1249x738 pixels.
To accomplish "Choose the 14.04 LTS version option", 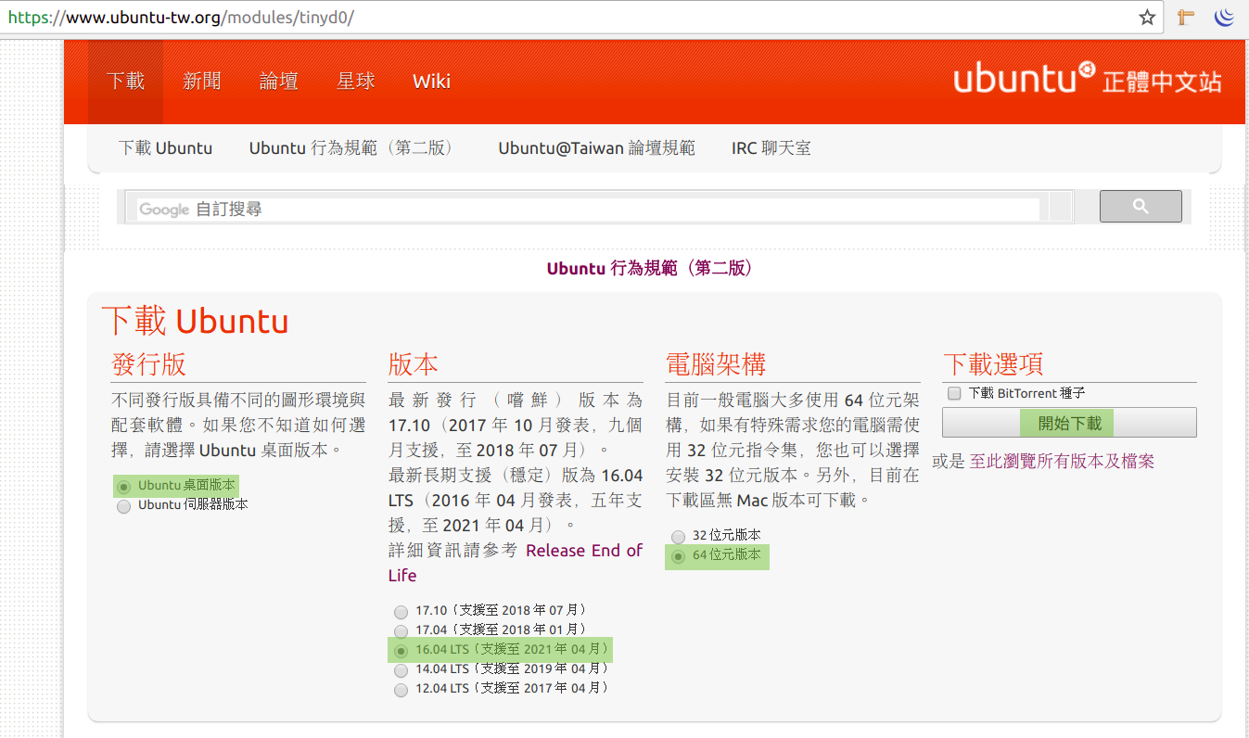I will (x=401, y=670).
